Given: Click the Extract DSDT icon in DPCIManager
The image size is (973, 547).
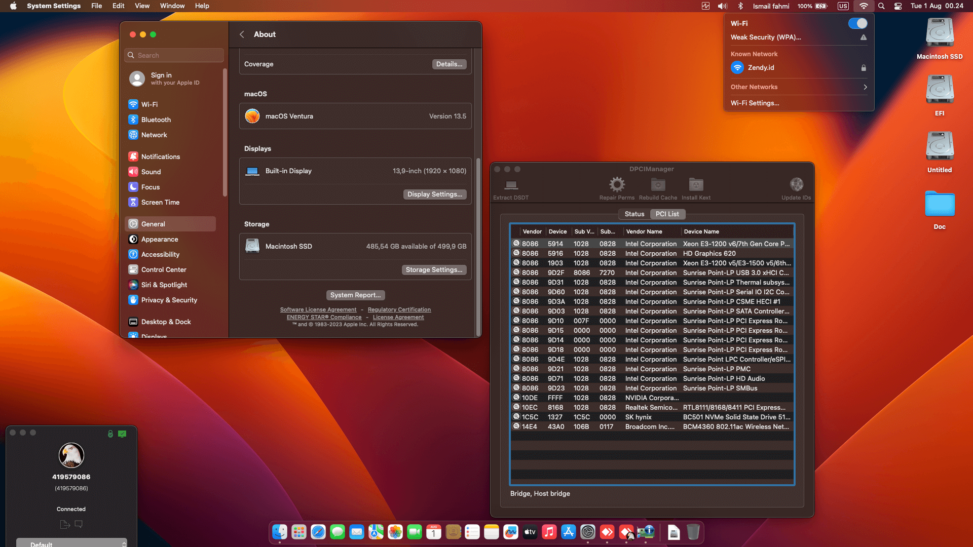Looking at the screenshot, I should click(510, 185).
